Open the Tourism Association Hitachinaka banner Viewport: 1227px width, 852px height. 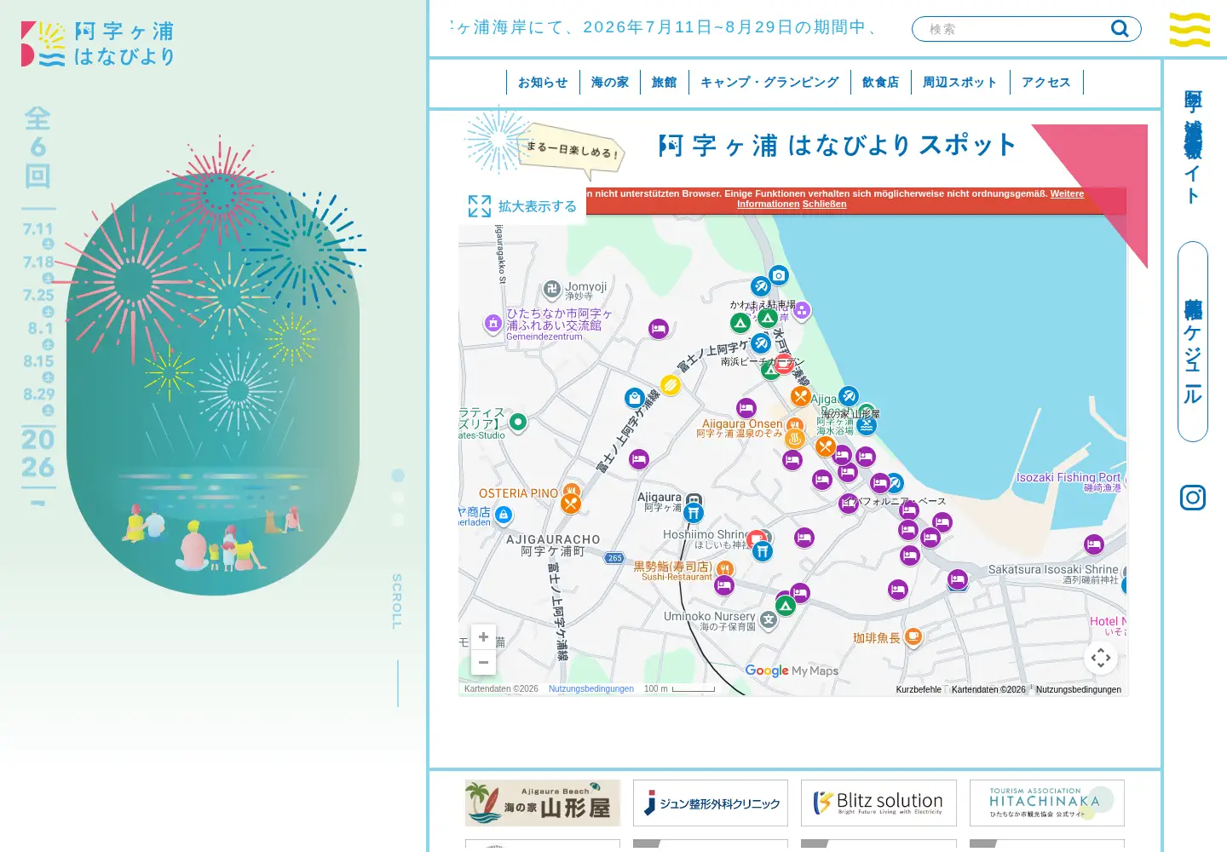click(x=1046, y=803)
